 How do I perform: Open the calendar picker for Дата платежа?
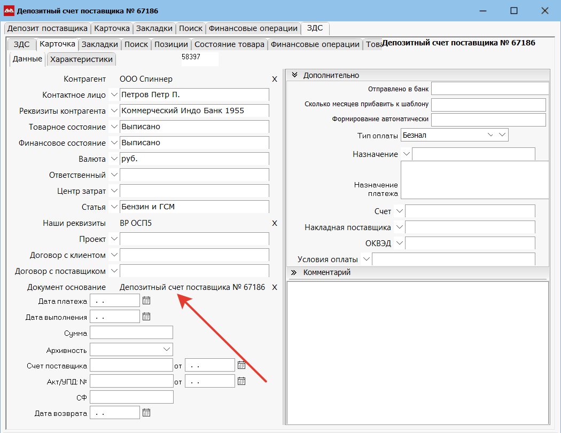[146, 301]
